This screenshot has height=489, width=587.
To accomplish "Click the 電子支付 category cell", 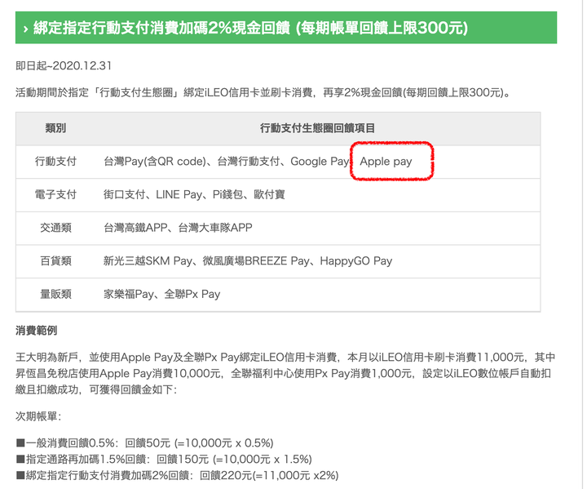I will [x=55, y=194].
